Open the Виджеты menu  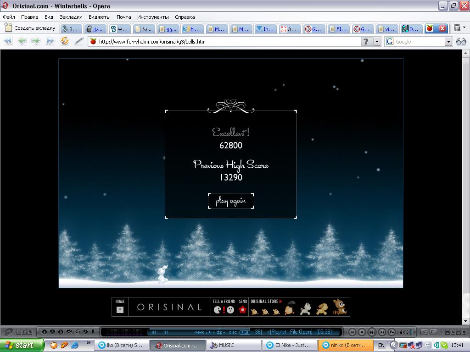click(x=100, y=17)
